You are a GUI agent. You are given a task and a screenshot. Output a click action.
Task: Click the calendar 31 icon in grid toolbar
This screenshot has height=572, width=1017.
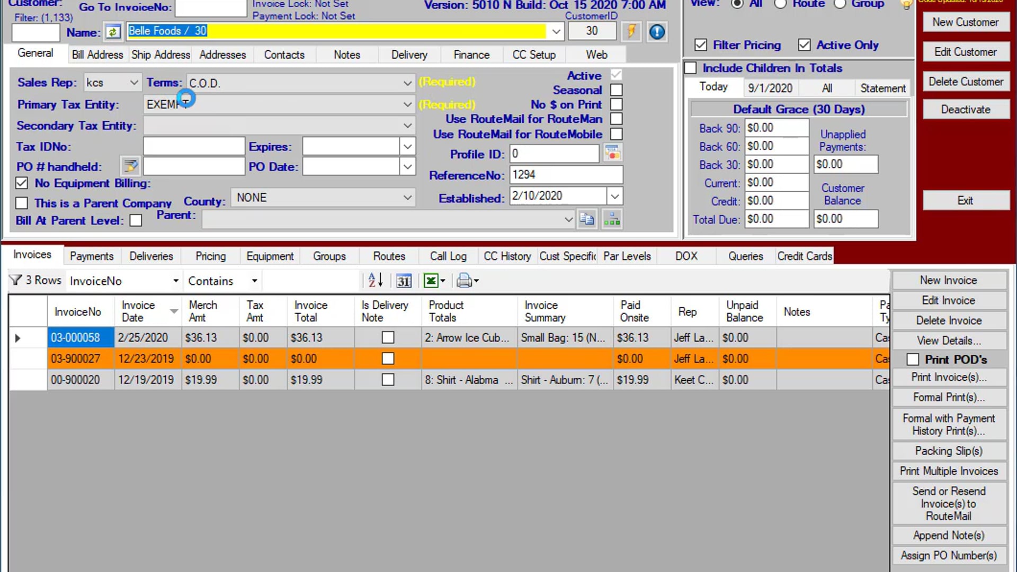tap(404, 281)
